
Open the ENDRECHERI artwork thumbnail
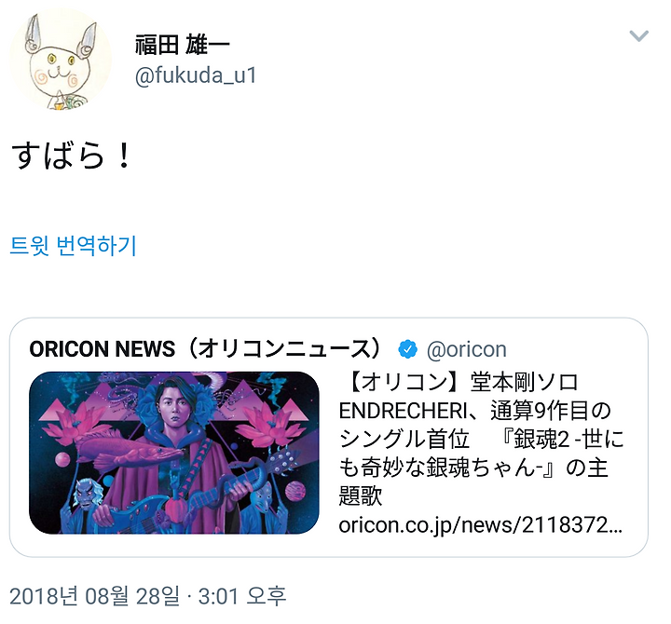coord(174,453)
